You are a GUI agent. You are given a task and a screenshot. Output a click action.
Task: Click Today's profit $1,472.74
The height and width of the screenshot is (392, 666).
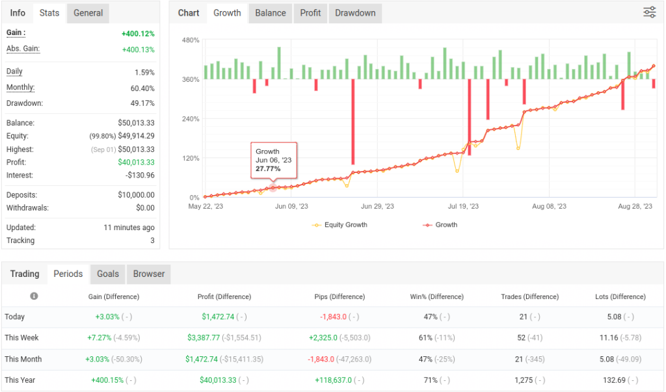pyautogui.click(x=218, y=317)
